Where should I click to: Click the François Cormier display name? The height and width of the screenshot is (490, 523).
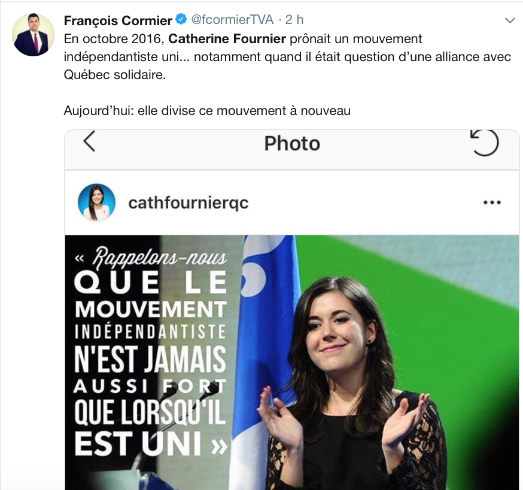point(118,20)
